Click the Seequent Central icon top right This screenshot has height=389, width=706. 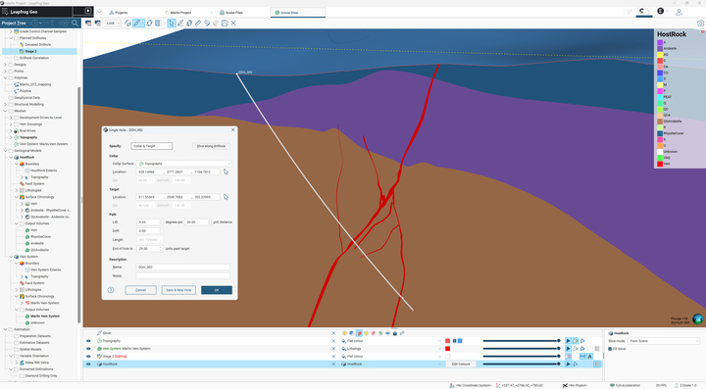click(x=642, y=11)
